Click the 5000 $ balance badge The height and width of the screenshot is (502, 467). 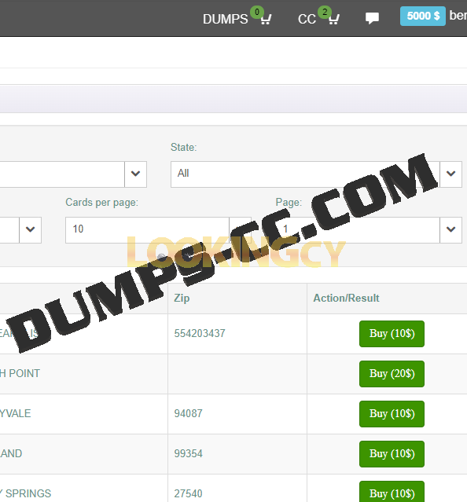pos(423,16)
